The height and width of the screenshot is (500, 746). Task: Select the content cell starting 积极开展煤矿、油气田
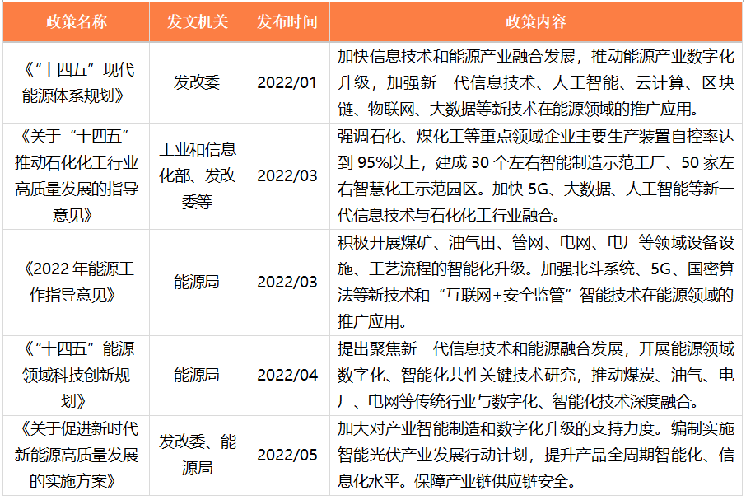pyautogui.click(x=536, y=282)
